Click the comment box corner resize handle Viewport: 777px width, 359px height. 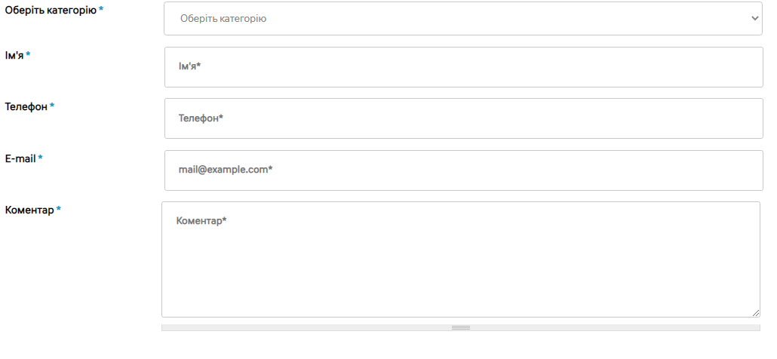(x=756, y=313)
